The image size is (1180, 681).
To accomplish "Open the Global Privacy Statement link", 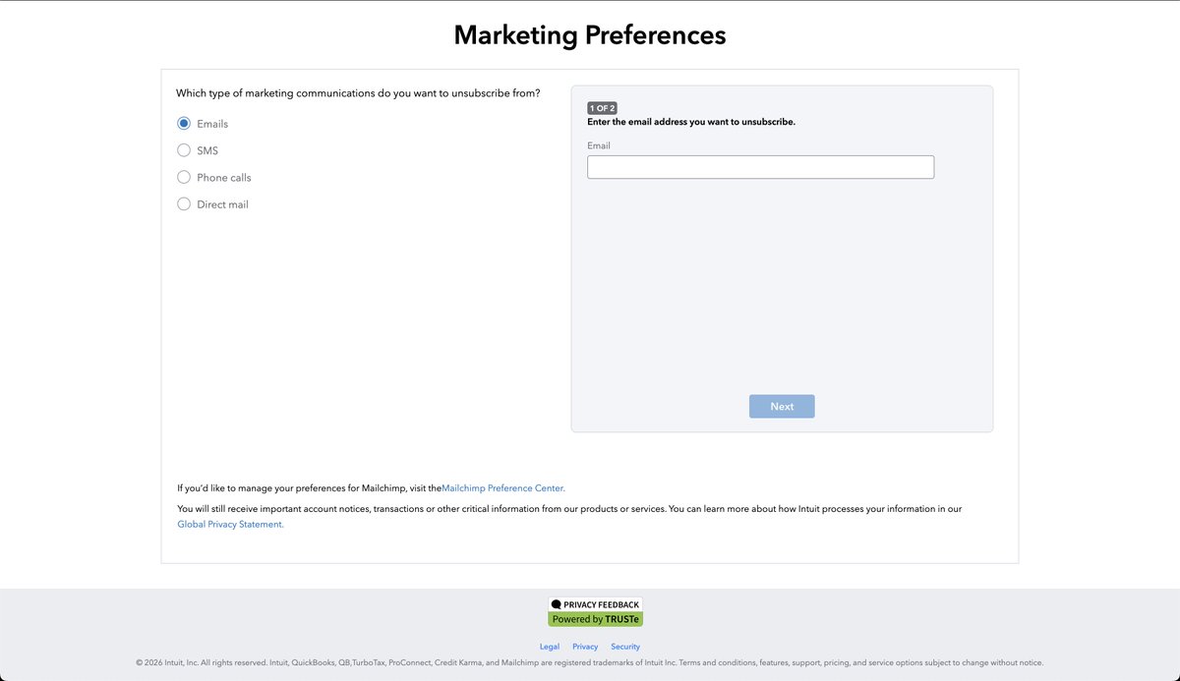I will (230, 525).
